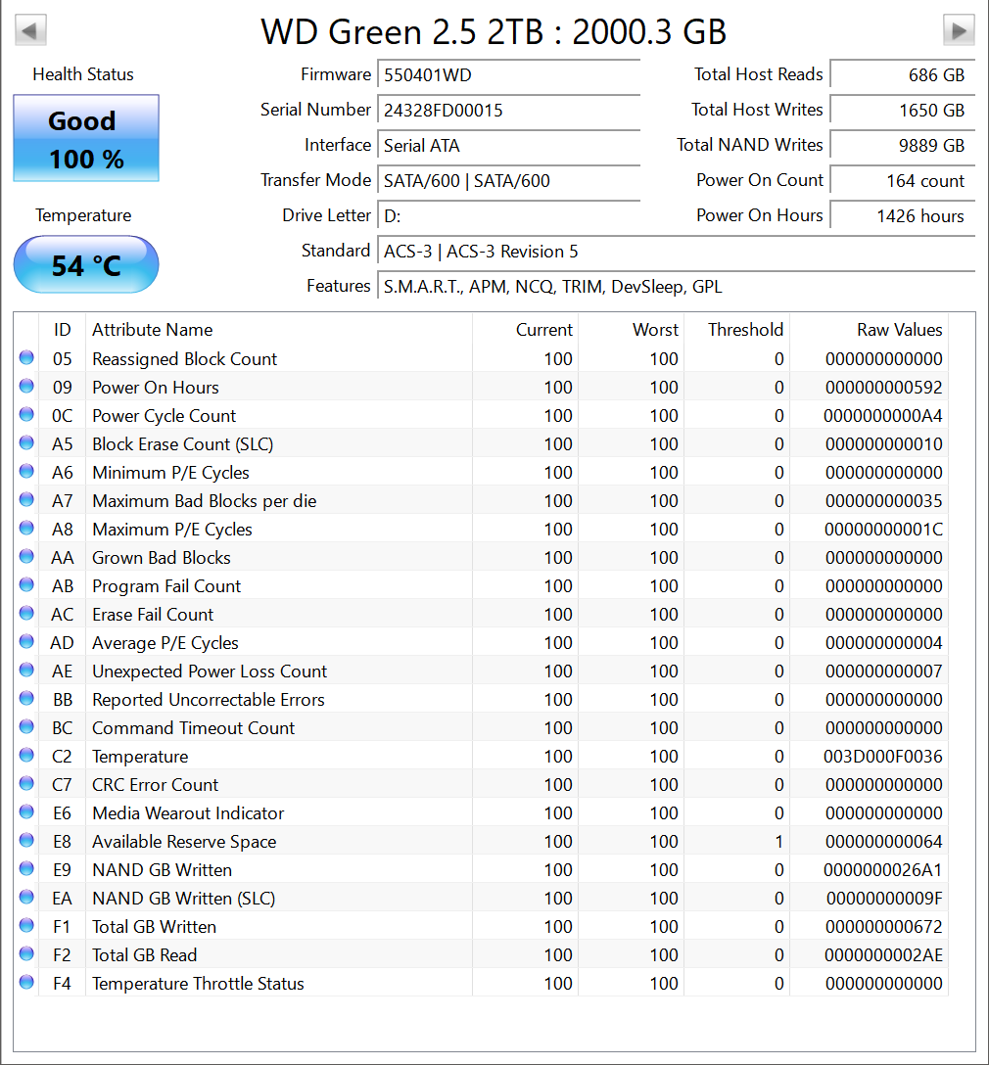Click raw value 000000000592
Image resolution: width=989 pixels, height=1065 pixels.
coord(883,388)
